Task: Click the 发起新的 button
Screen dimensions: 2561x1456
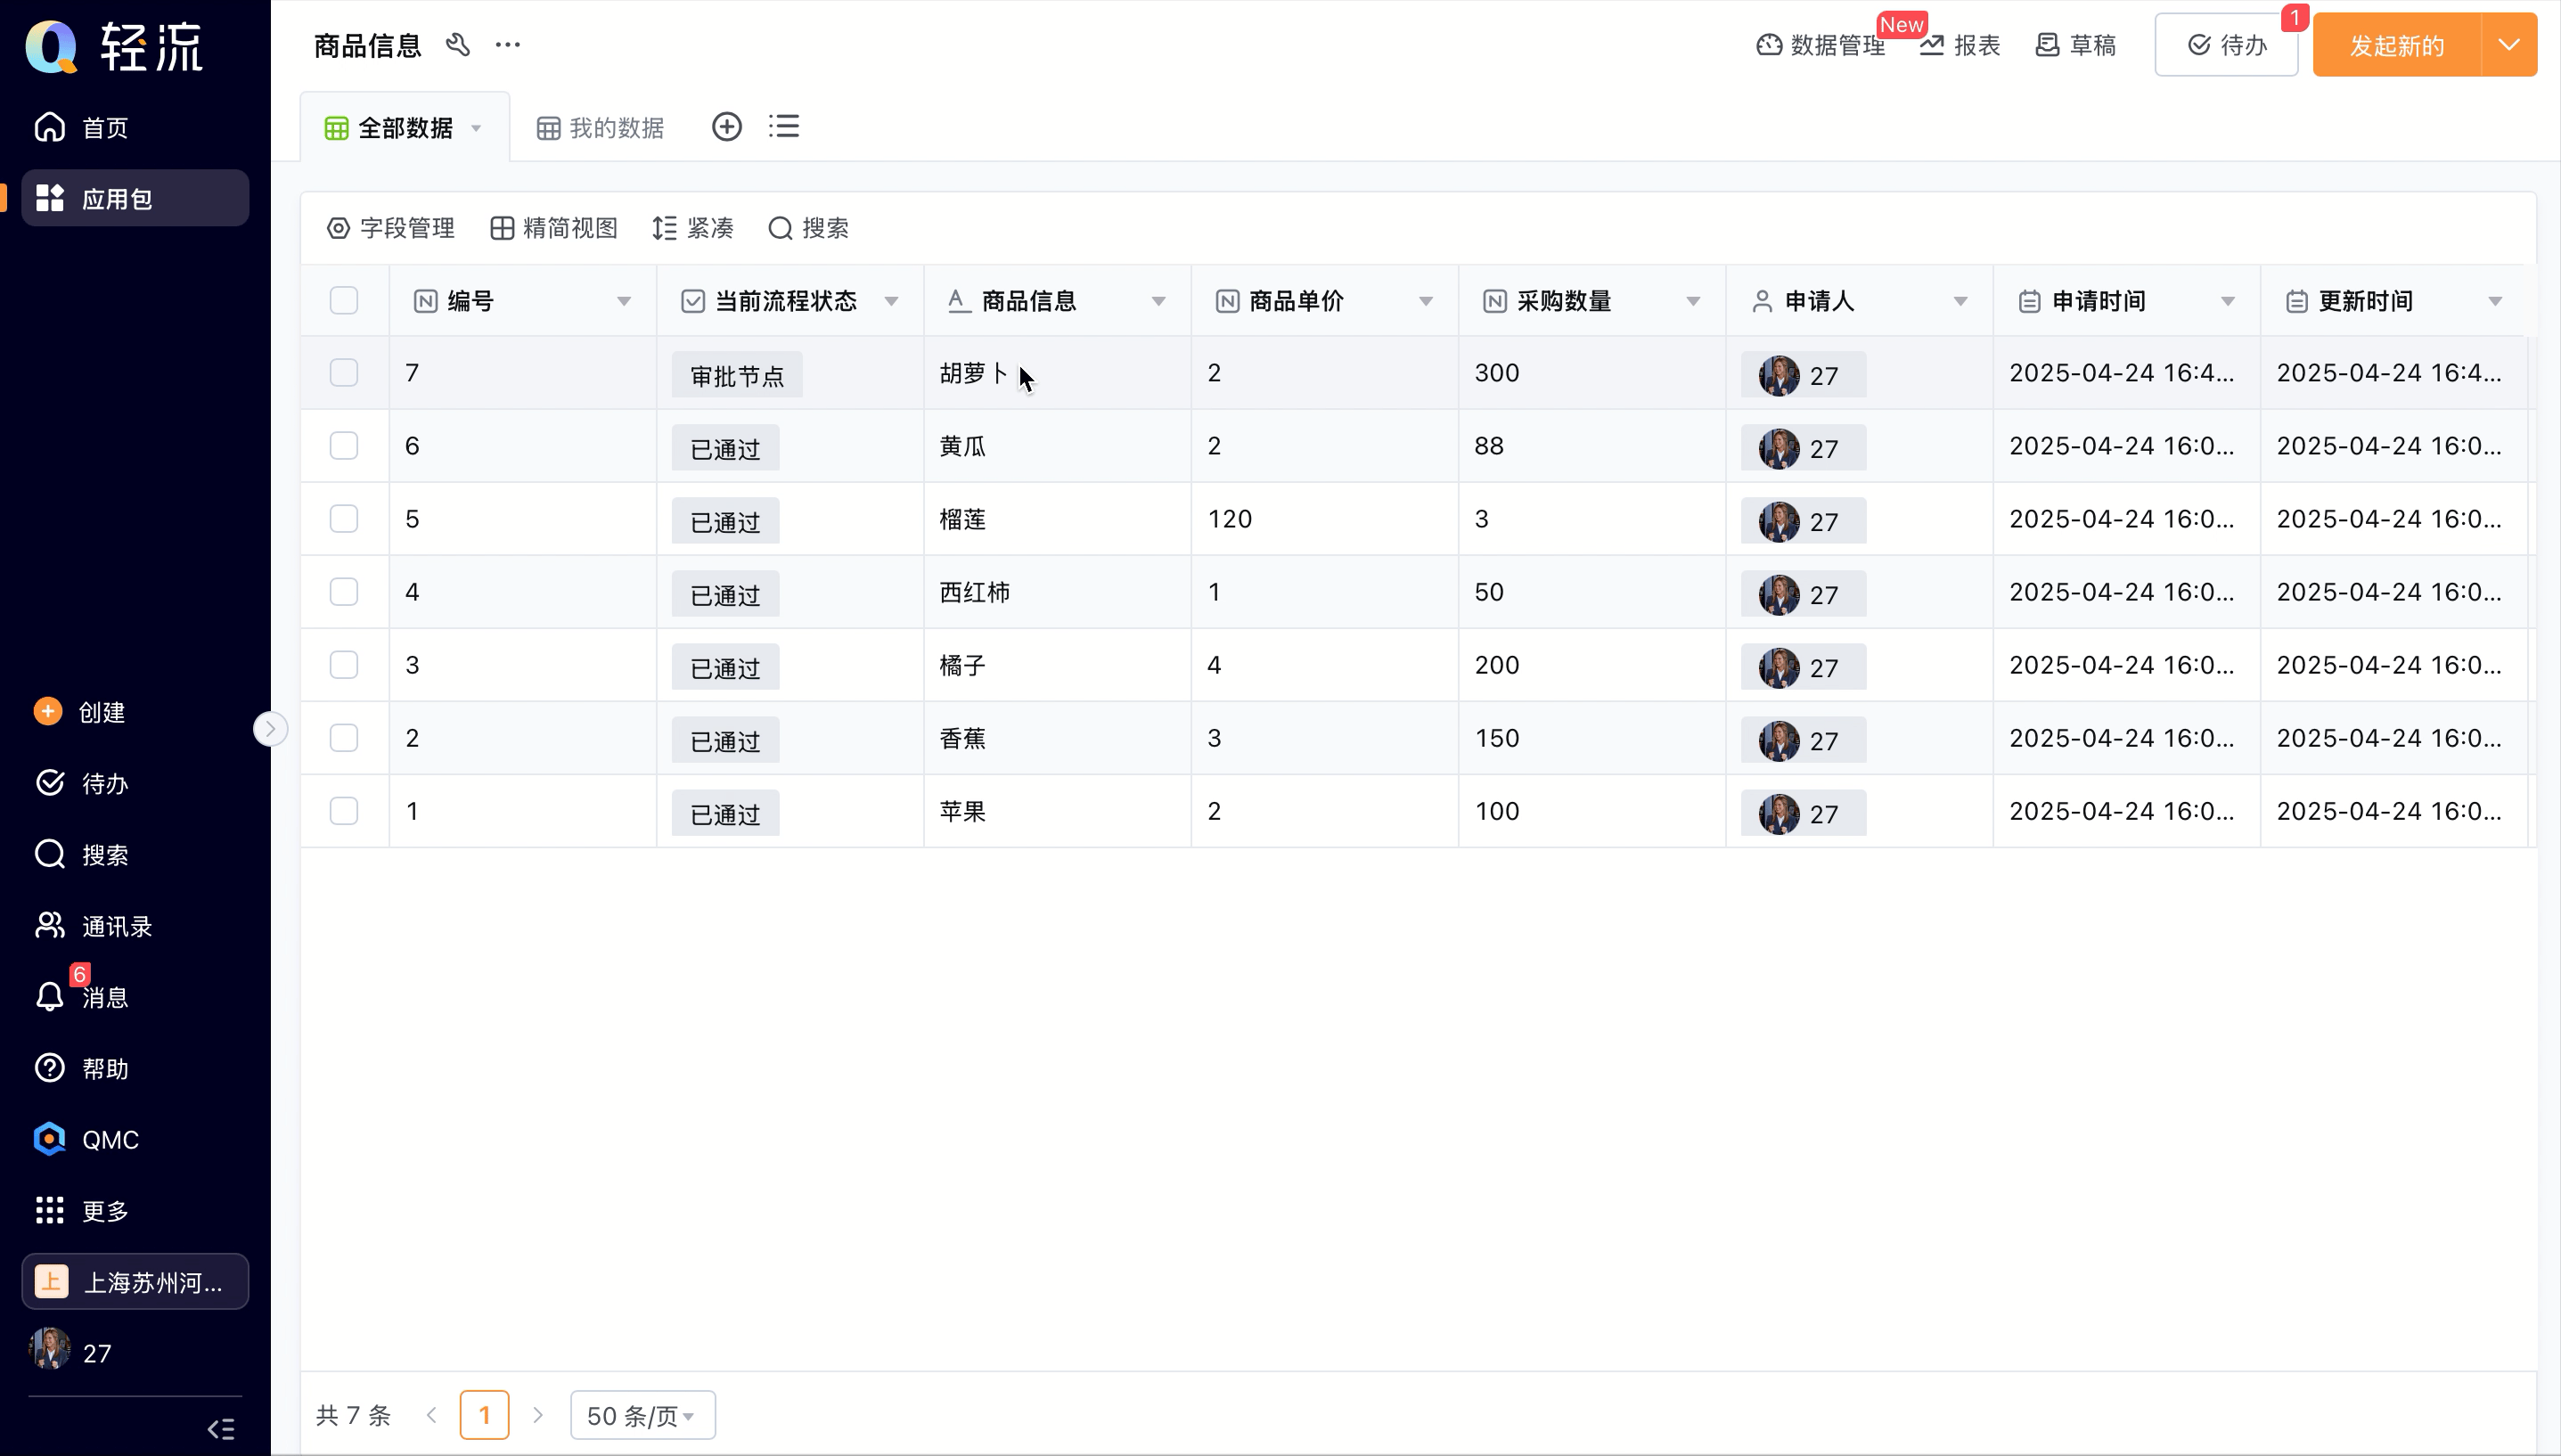Action: [x=2396, y=45]
